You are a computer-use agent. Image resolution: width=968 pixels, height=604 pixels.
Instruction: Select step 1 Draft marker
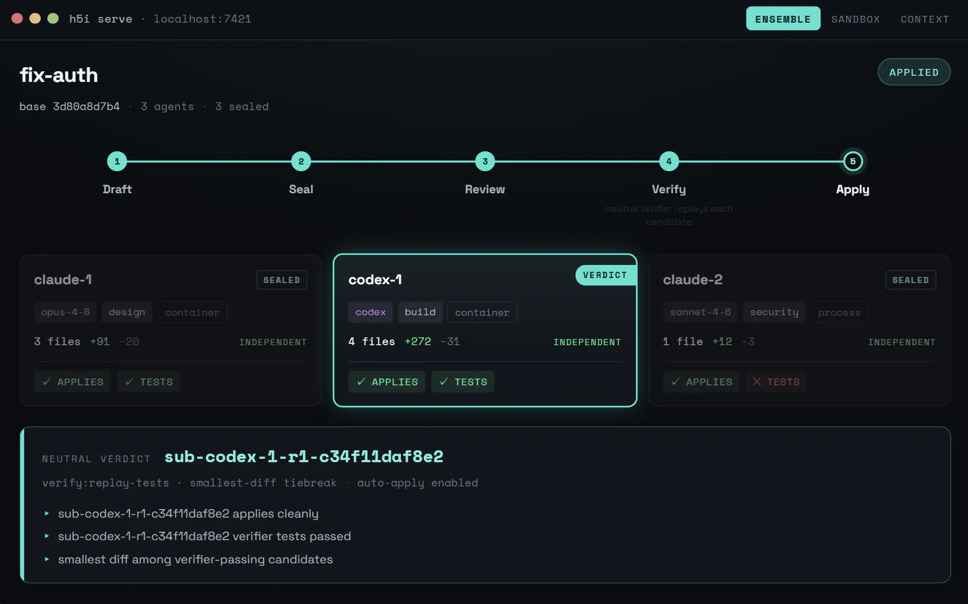(x=117, y=162)
